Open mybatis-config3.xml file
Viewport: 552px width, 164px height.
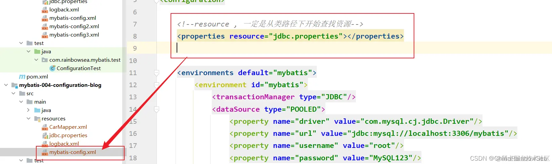[74, 35]
